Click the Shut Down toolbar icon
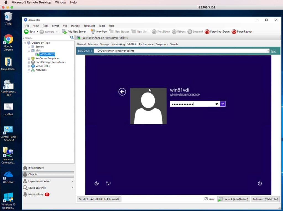 [154, 31]
